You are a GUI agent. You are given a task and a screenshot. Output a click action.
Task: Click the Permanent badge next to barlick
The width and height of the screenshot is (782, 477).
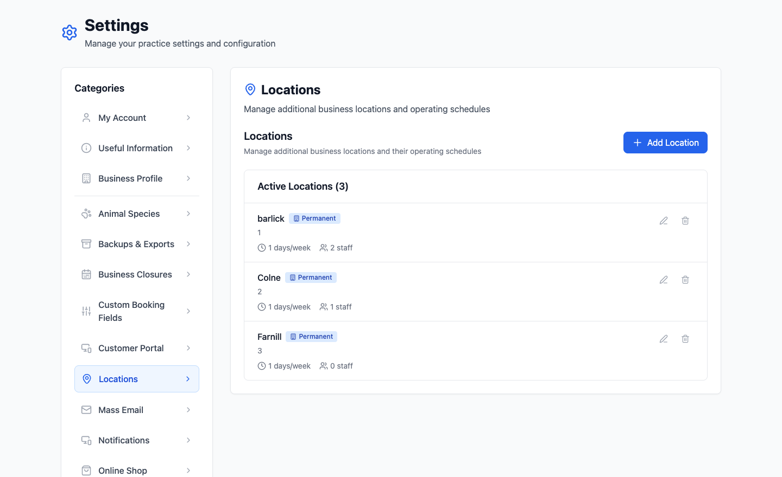click(x=314, y=218)
